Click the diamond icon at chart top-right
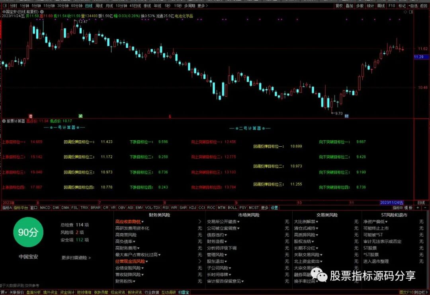Image resolution: width=430 pixels, height=295 pixels. click(405, 12)
